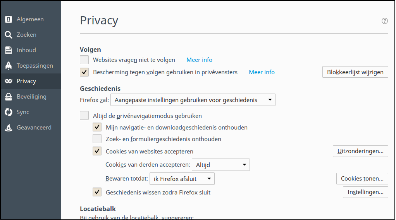Image resolution: width=396 pixels, height=220 pixels.
Task: Open the 'Firefox zal' history settings dropdown
Action: pos(193,100)
